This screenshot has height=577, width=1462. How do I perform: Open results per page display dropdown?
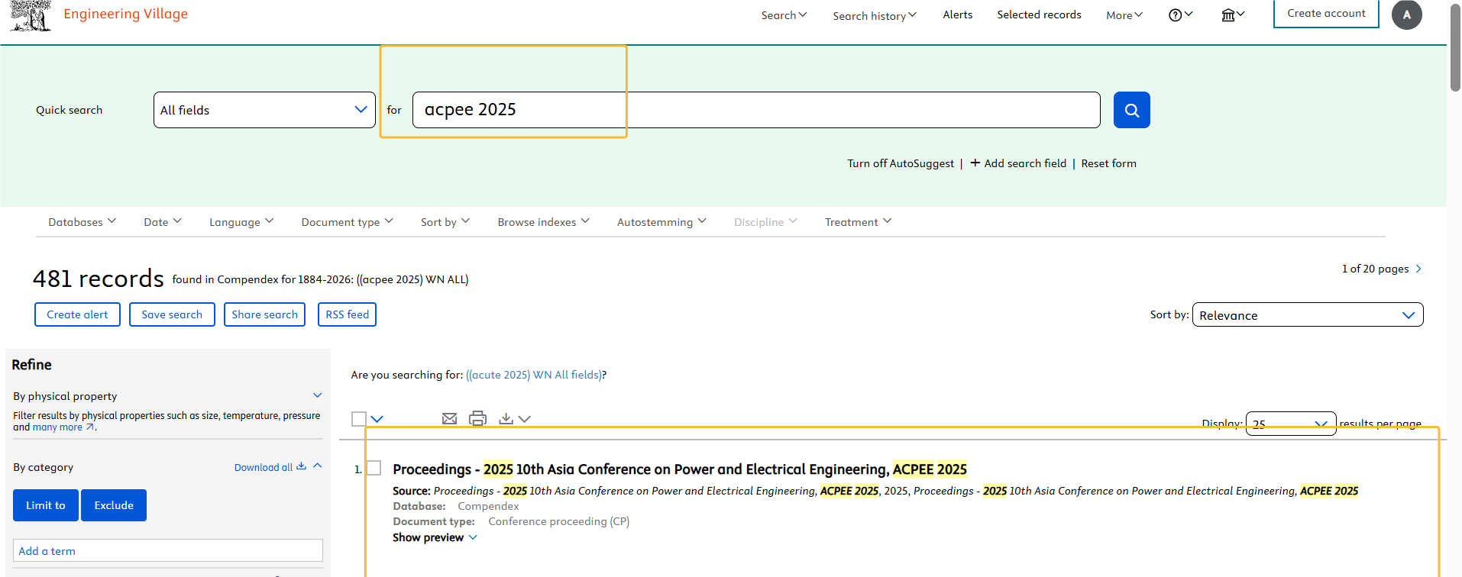pyautogui.click(x=1291, y=424)
